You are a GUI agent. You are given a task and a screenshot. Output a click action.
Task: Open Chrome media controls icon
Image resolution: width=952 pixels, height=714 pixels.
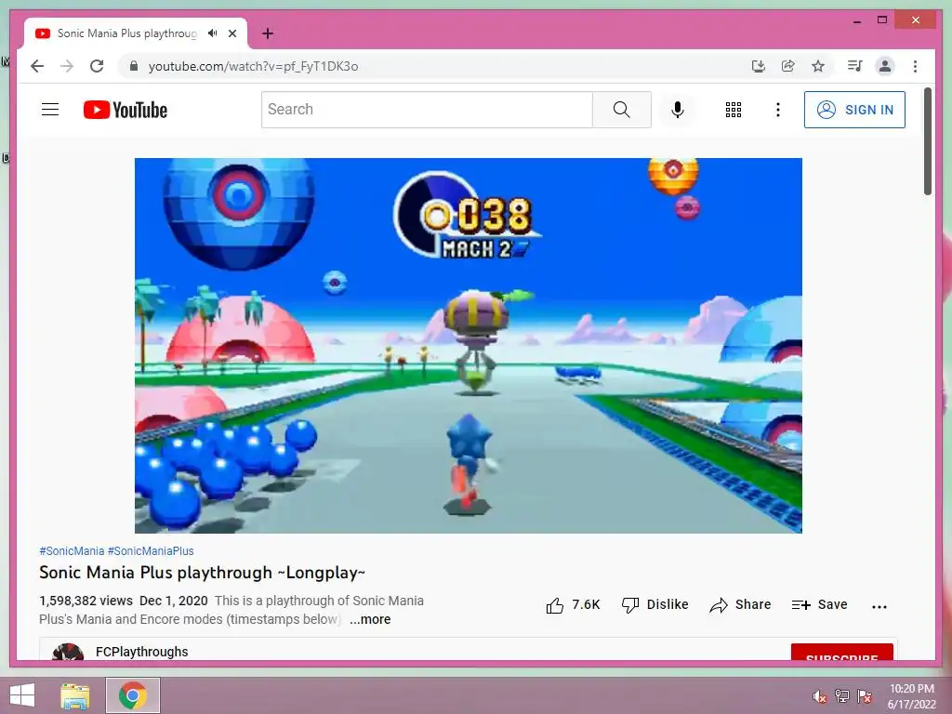pyautogui.click(x=855, y=66)
